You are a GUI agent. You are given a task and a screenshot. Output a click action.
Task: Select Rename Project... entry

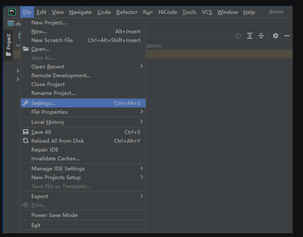click(x=83, y=93)
